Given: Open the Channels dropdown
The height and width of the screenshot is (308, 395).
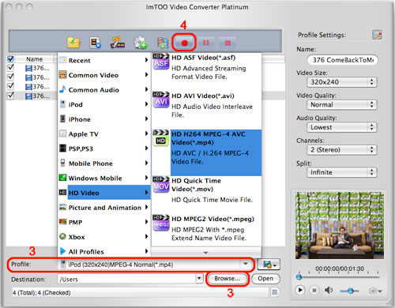Looking at the screenshot, I should 342,150.
